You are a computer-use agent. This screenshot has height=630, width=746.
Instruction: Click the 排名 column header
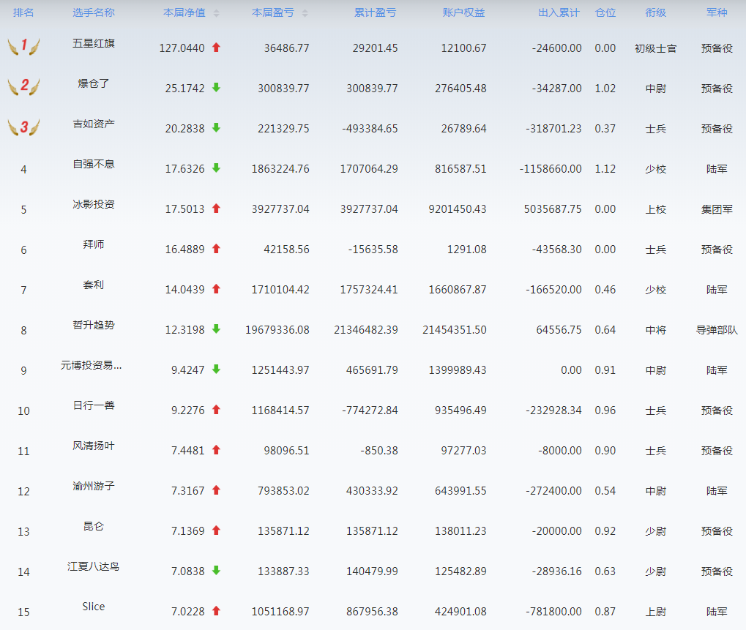(23, 13)
